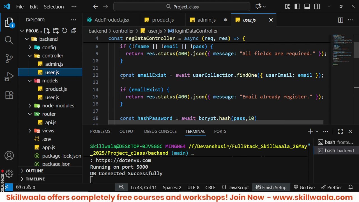359x202 pixels.
Task: Collapse all folders in Explorer
Action: (74, 31)
